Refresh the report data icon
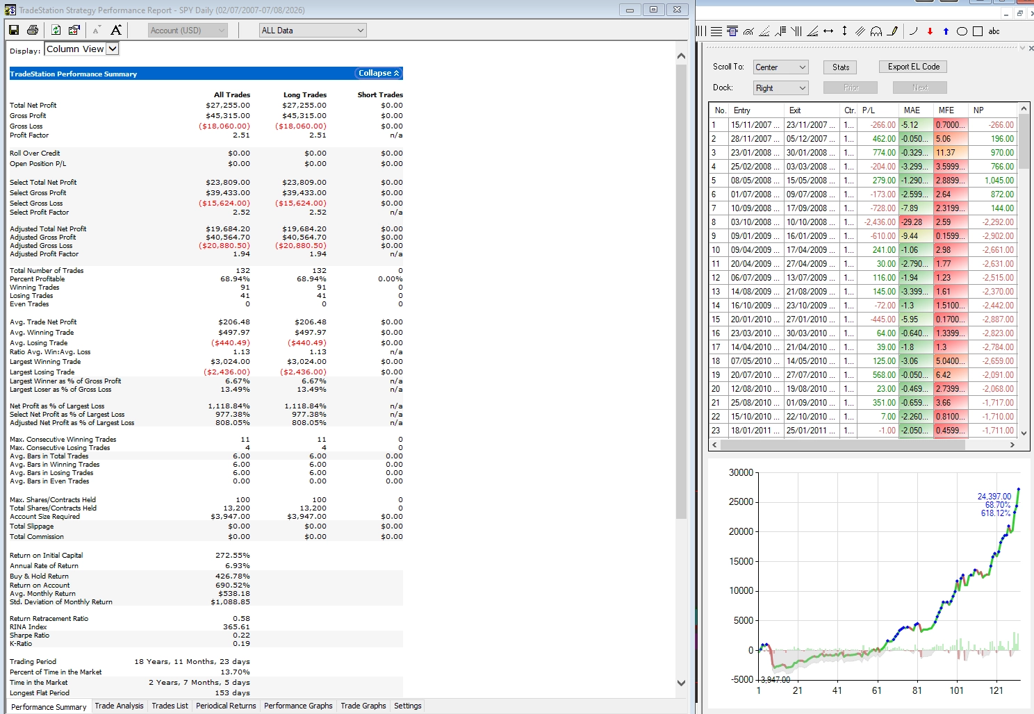Viewport: 1034px width, 714px height. click(56, 30)
